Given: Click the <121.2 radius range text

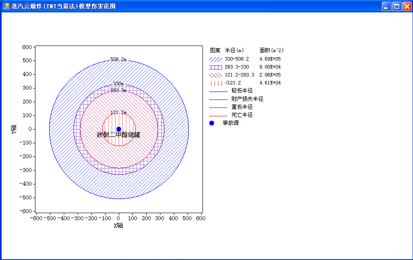Looking at the screenshot, I should (x=233, y=83).
